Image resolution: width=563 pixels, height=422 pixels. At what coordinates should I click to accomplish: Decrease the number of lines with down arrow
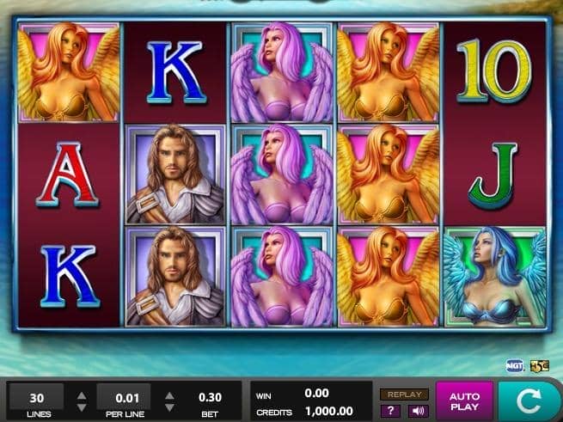[82, 407]
